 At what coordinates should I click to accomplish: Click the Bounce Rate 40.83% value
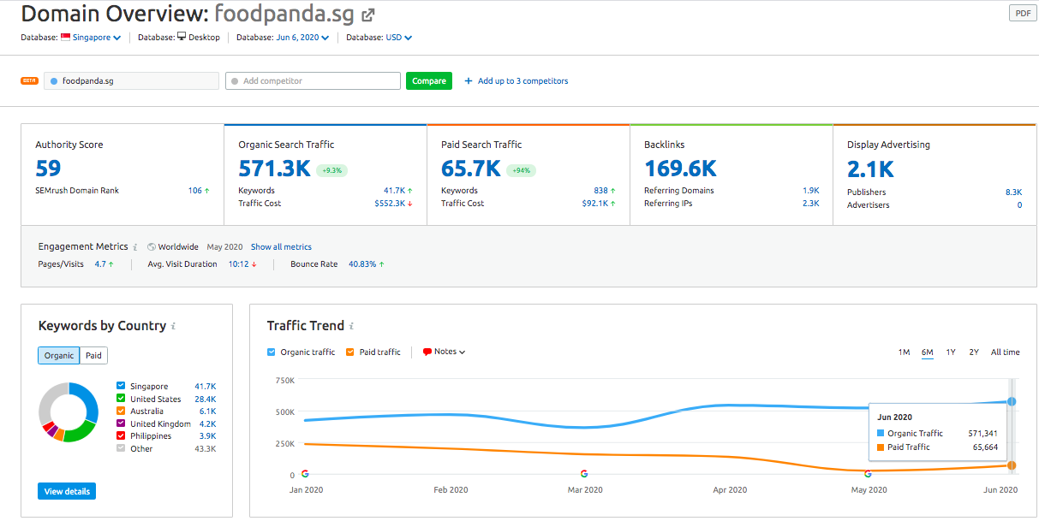point(362,264)
